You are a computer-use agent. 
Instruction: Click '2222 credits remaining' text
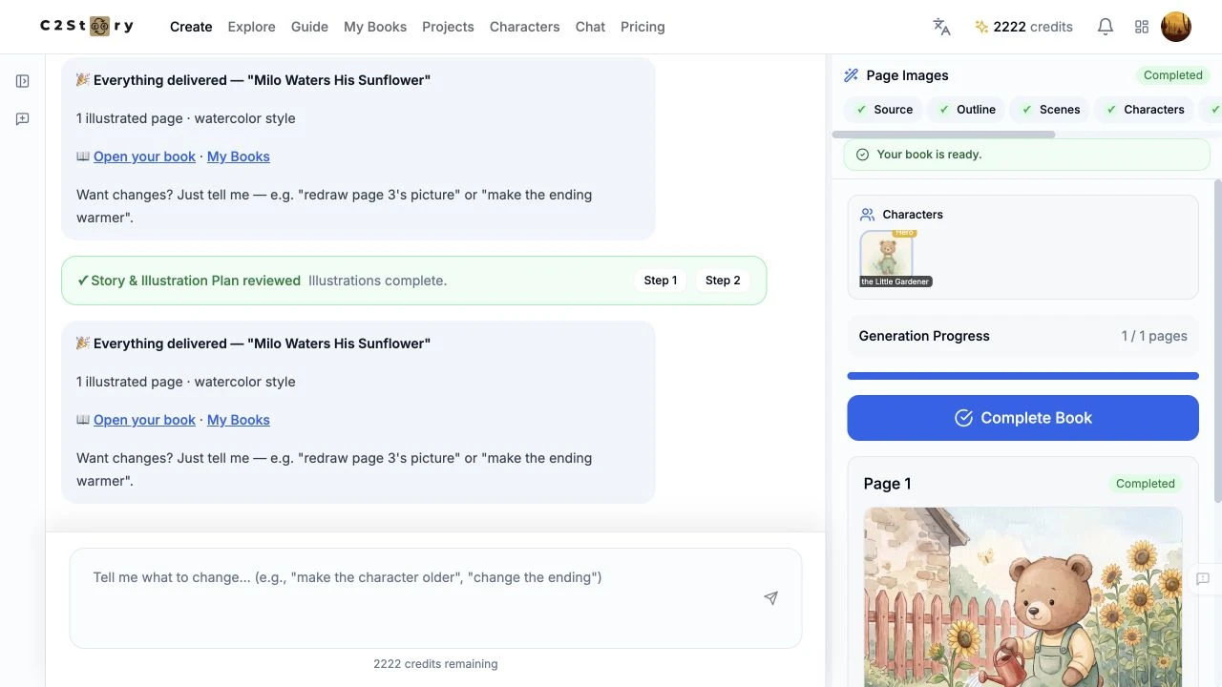click(x=435, y=664)
